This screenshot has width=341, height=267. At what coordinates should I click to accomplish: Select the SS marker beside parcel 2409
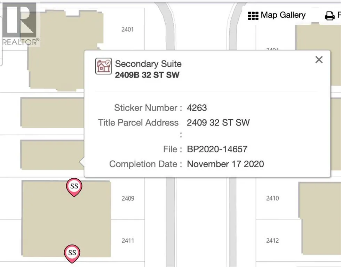pos(74,186)
